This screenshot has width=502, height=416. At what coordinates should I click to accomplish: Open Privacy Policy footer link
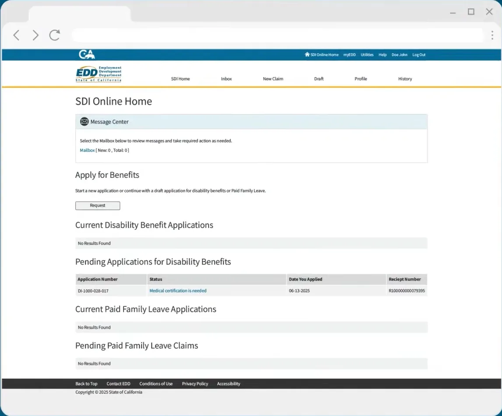tap(195, 384)
